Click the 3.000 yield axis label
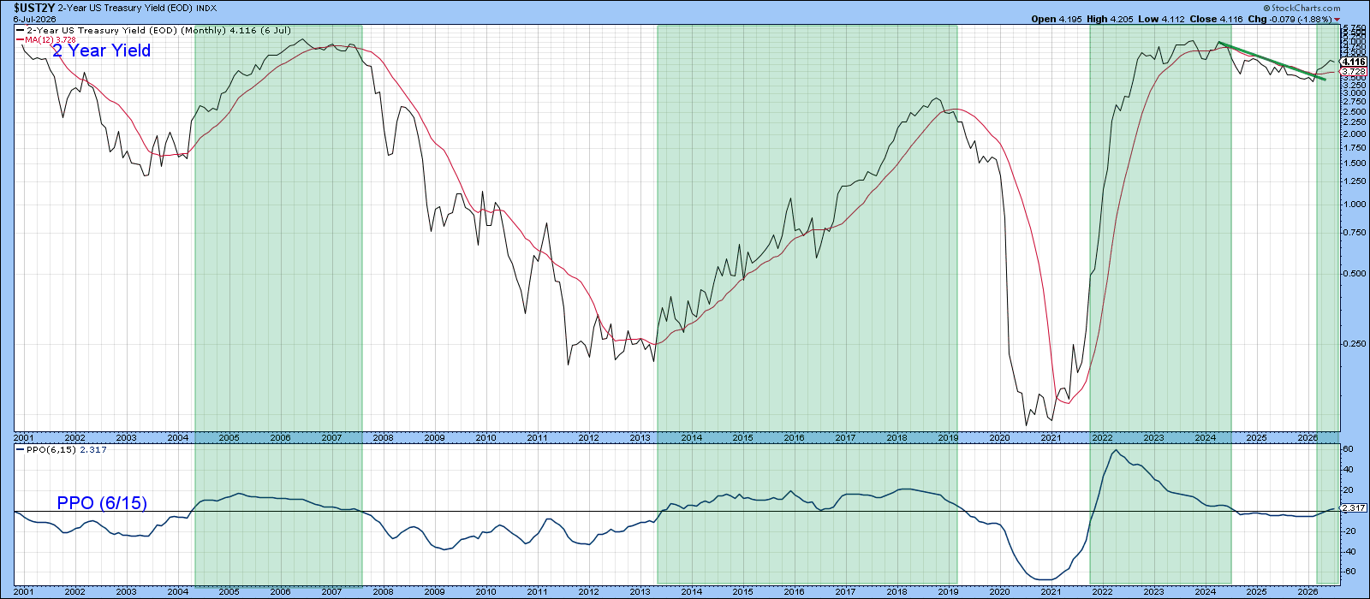 1354,92
